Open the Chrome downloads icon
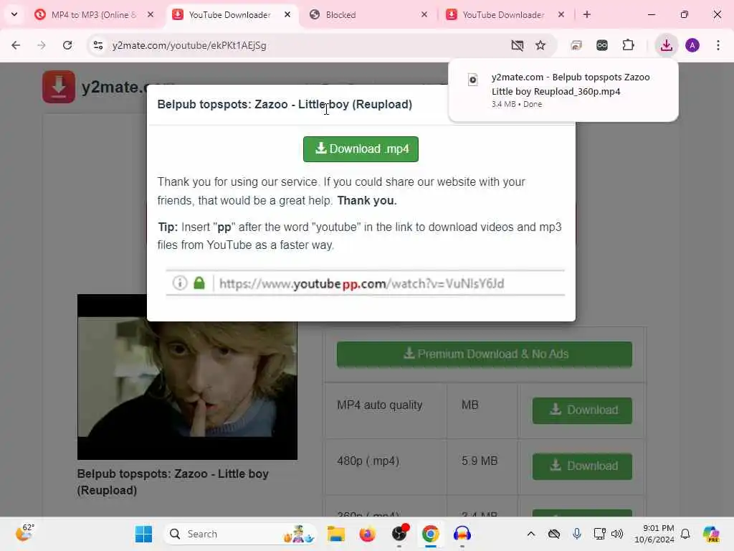 (666, 45)
